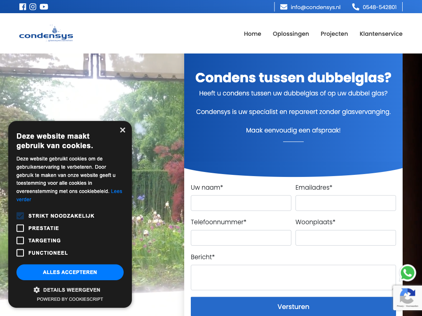422x316 pixels.
Task: Click the info@condensys.nl email link
Action: click(315, 7)
